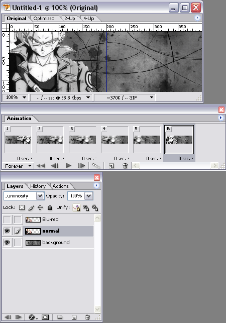Toggle unify layer visibility

[x=86, y=207]
